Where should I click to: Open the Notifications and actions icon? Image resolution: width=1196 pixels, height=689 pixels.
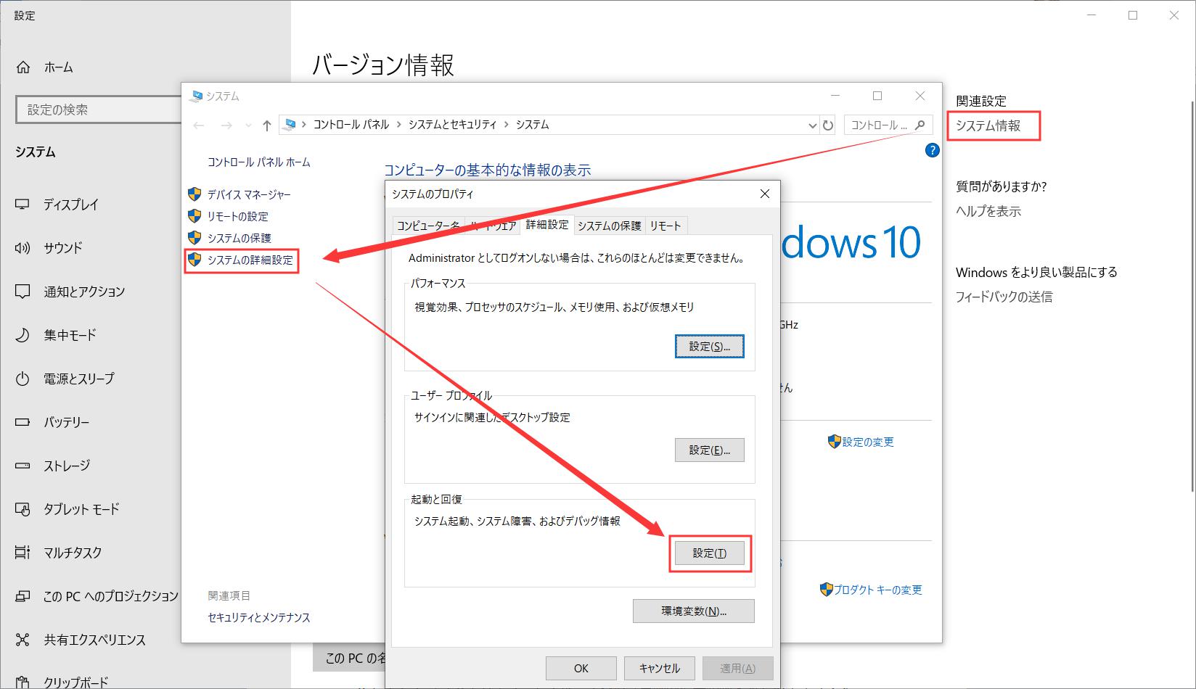22,292
